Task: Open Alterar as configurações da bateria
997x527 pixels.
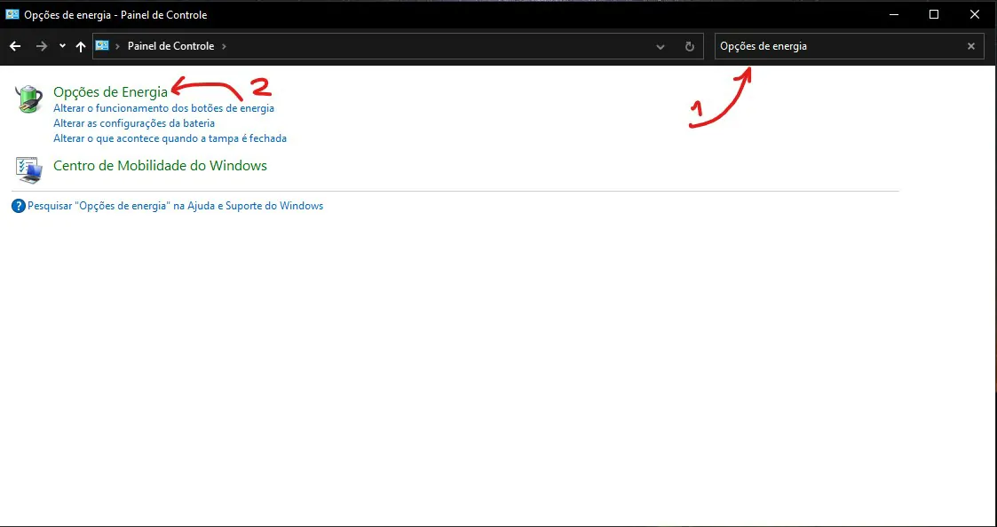Action: (134, 123)
